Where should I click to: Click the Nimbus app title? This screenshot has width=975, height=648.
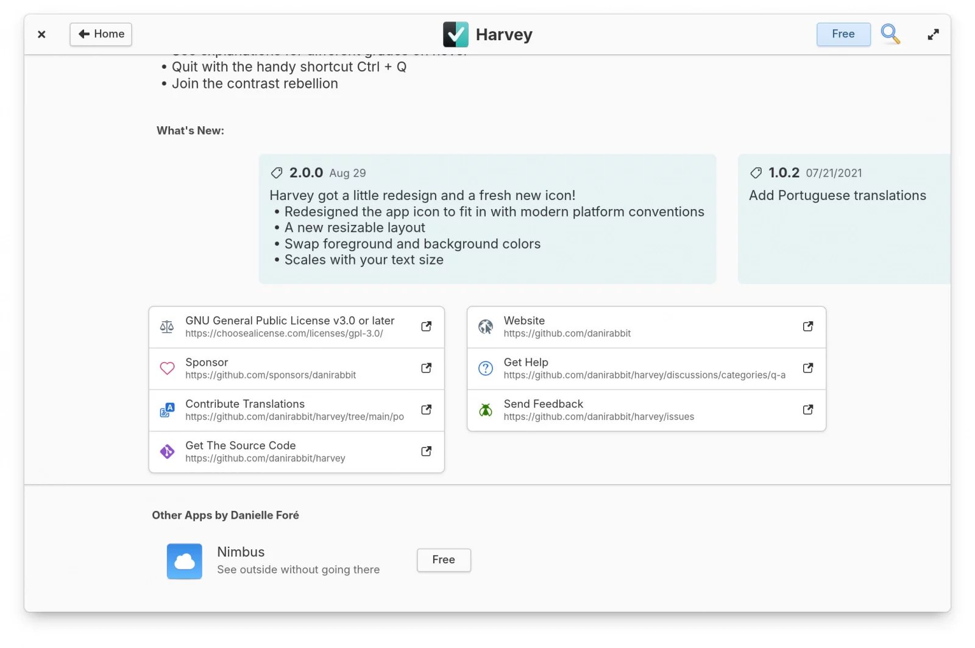(x=241, y=552)
